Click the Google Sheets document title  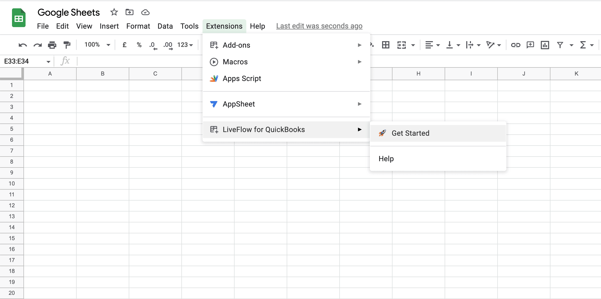pyautogui.click(x=69, y=12)
